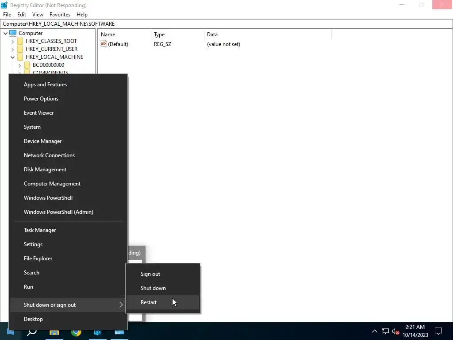This screenshot has width=453, height=340.
Task: Launch Chrome from the taskbar
Action: [76, 332]
